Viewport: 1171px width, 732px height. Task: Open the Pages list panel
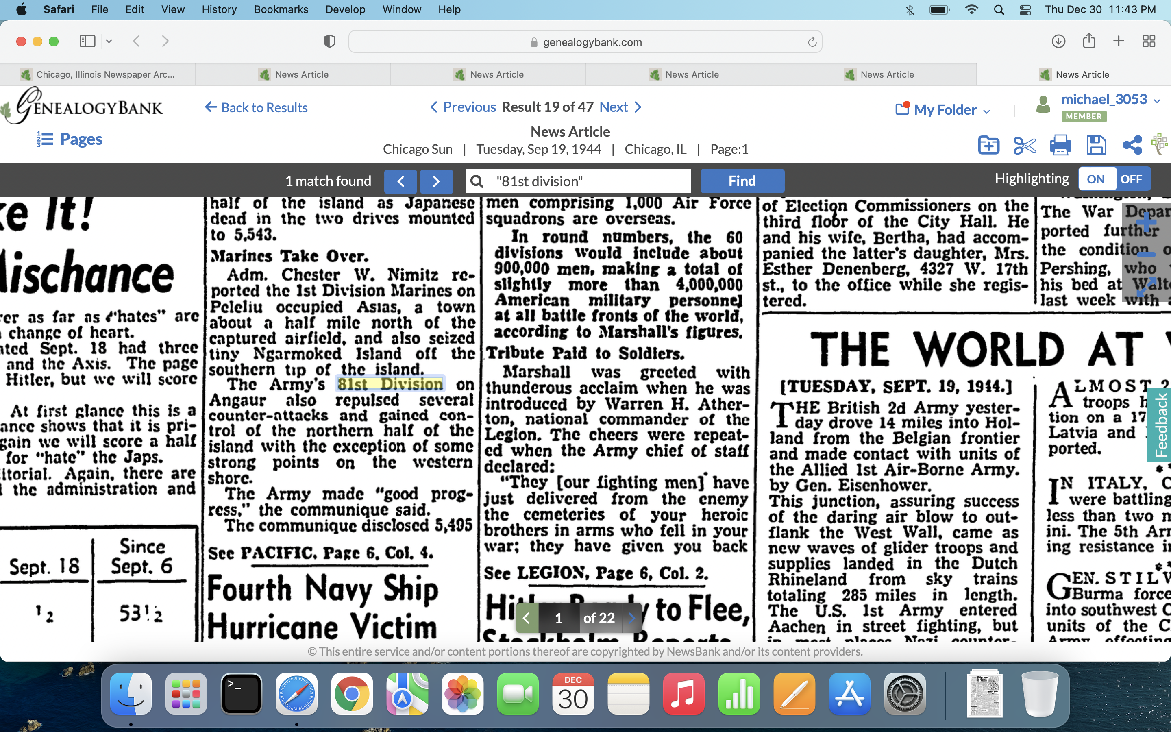(x=70, y=139)
